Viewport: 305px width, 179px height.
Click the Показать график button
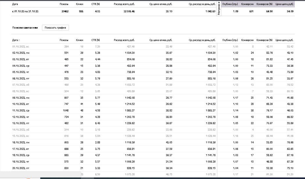pyautogui.click(x=55, y=28)
